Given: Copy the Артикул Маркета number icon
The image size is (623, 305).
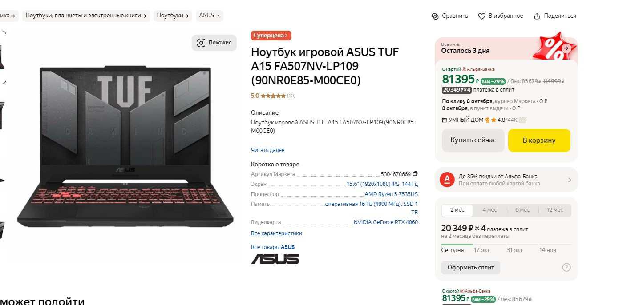Looking at the screenshot, I should (x=415, y=174).
